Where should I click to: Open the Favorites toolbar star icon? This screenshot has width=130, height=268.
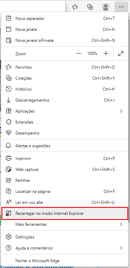coord(75,7)
